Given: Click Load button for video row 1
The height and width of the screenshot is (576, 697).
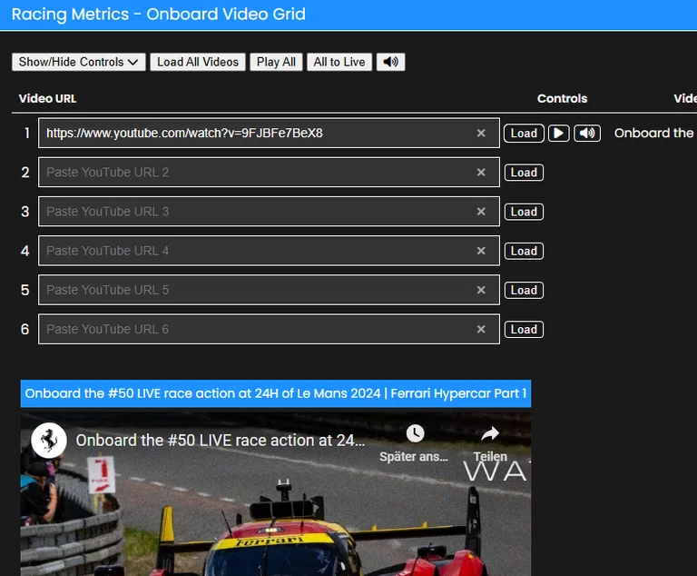Looking at the screenshot, I should pyautogui.click(x=524, y=133).
